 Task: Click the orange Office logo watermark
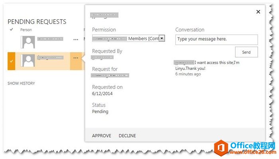(x=221, y=148)
